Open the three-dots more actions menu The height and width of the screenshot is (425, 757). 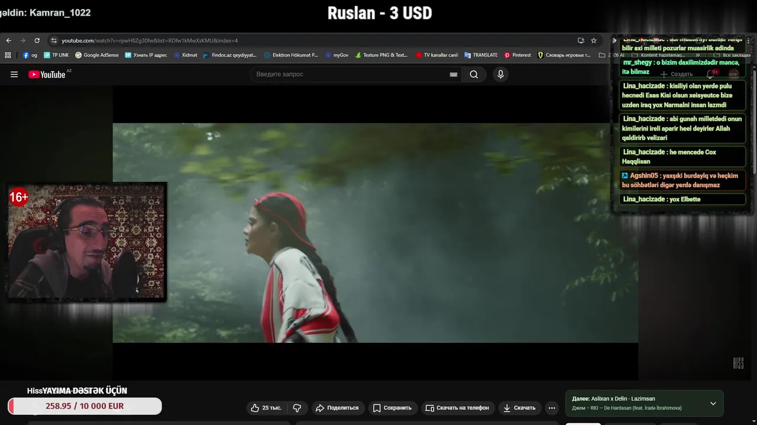click(552, 408)
